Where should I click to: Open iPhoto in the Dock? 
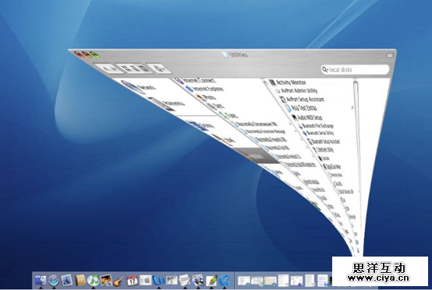tap(106, 280)
